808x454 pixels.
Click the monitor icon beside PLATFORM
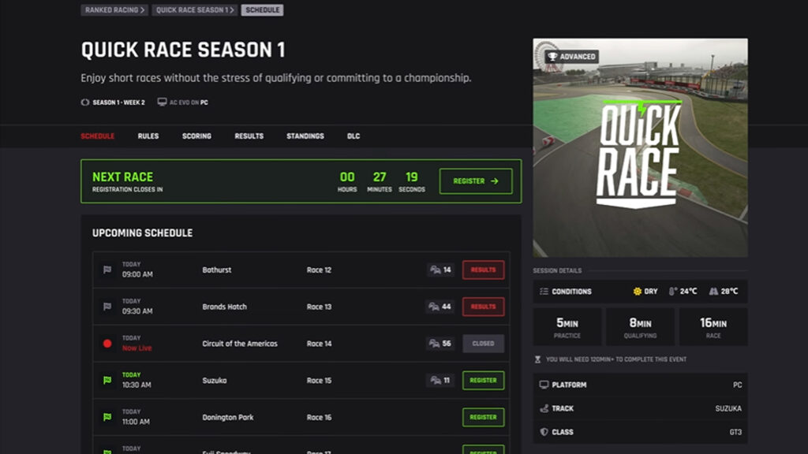coord(544,385)
